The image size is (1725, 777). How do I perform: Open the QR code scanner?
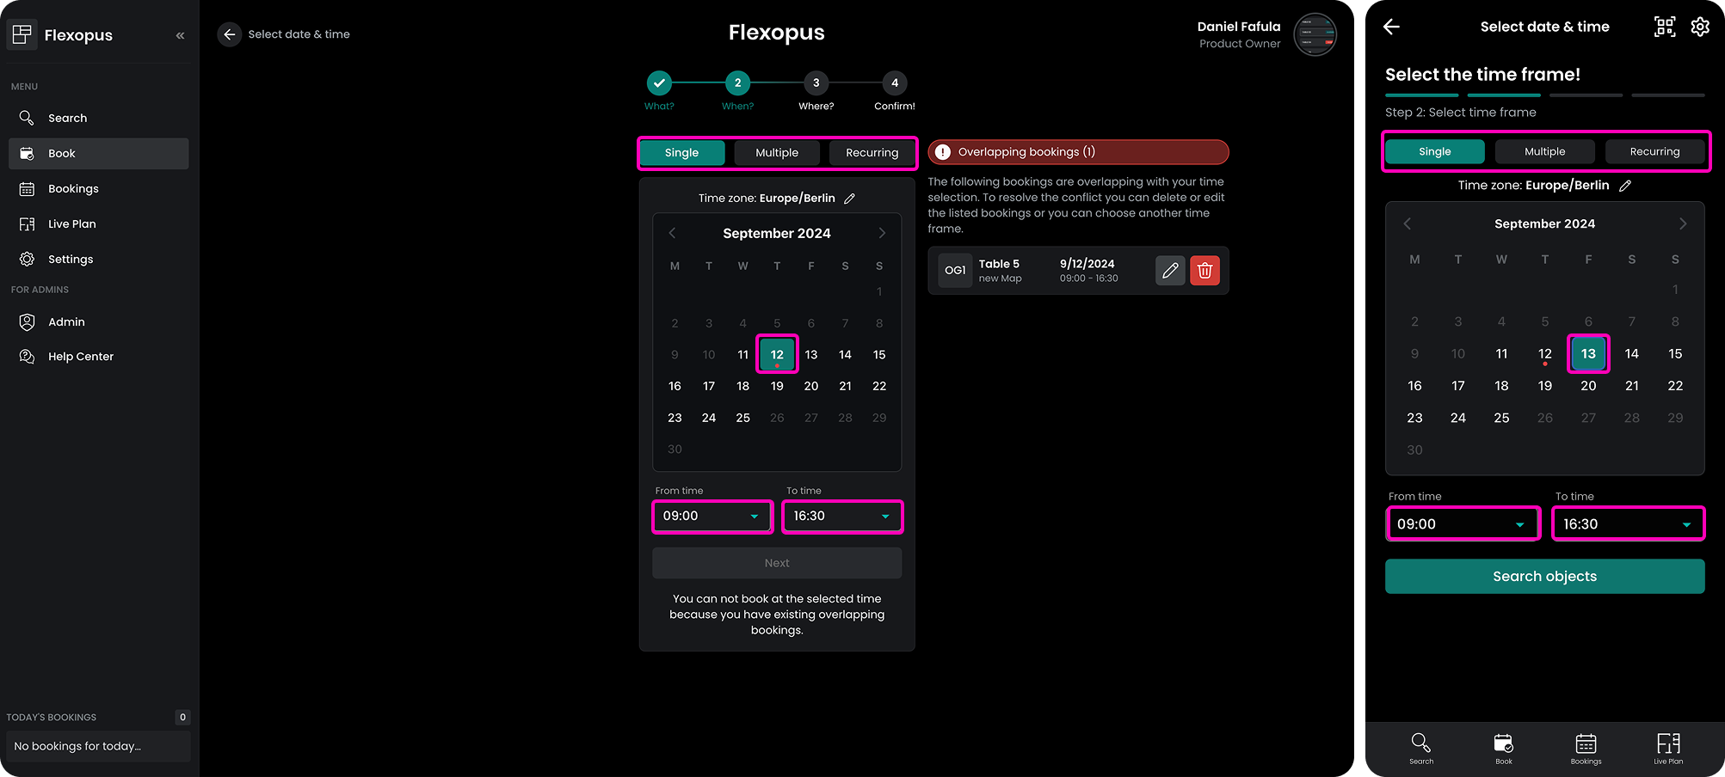point(1664,27)
